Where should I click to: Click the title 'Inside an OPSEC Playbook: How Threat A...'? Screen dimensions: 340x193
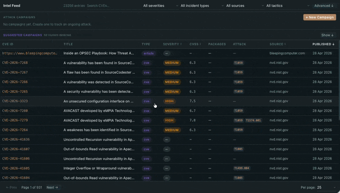coord(99,53)
